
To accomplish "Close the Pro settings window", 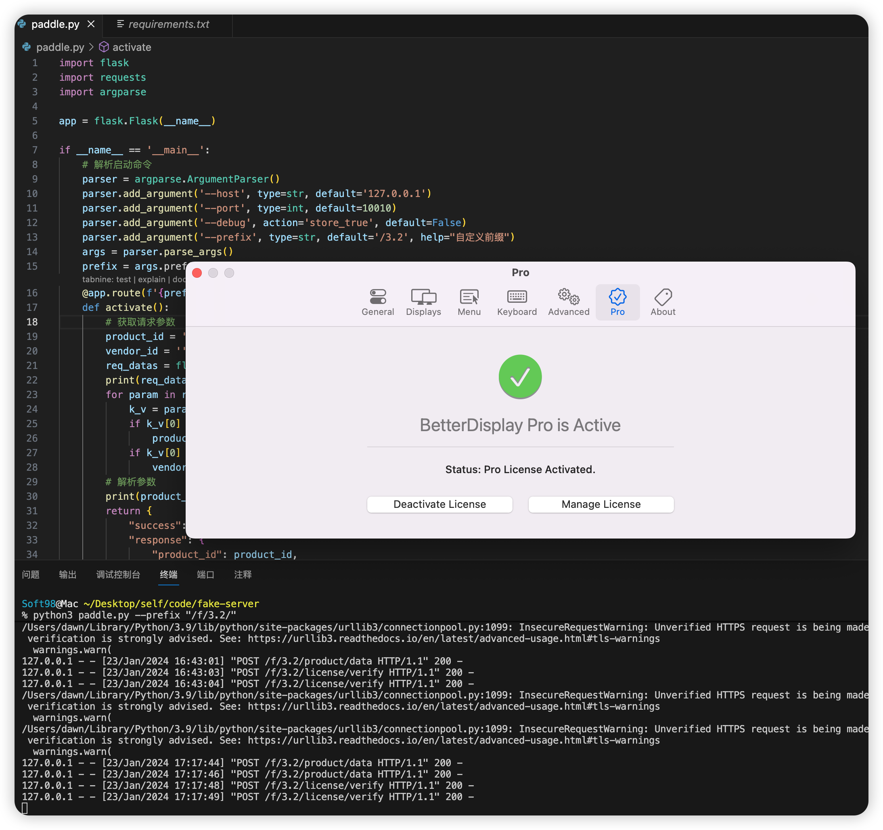I will point(197,273).
